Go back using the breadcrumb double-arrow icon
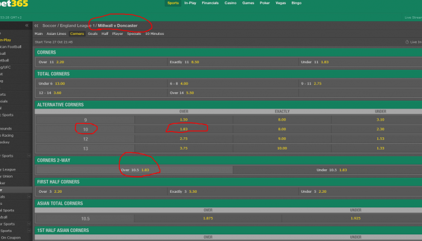 36,25
